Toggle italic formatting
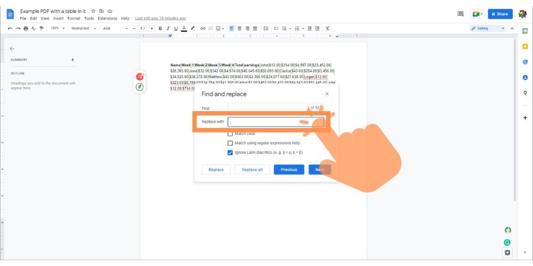Screen dimensions: 533x266 (168, 29)
